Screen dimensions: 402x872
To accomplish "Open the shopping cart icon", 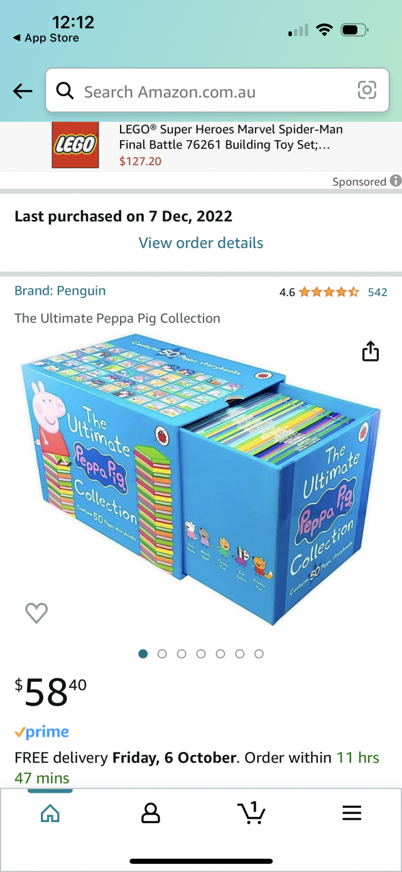I will (x=252, y=812).
